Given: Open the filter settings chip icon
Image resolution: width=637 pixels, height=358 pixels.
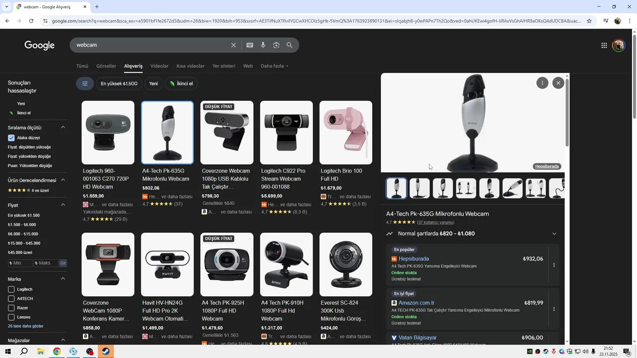Looking at the screenshot, I should (x=85, y=84).
